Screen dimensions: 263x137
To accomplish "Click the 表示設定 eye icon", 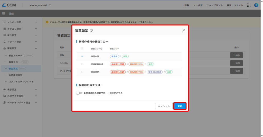I will pyautogui.click(x=5, y=90).
